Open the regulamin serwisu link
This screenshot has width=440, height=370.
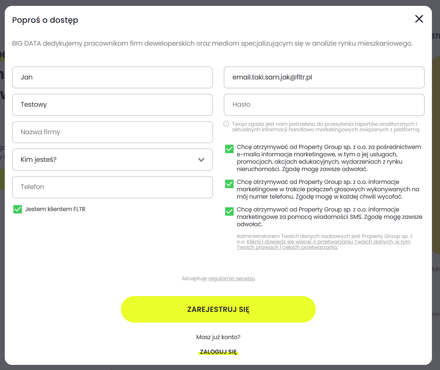tap(232, 278)
